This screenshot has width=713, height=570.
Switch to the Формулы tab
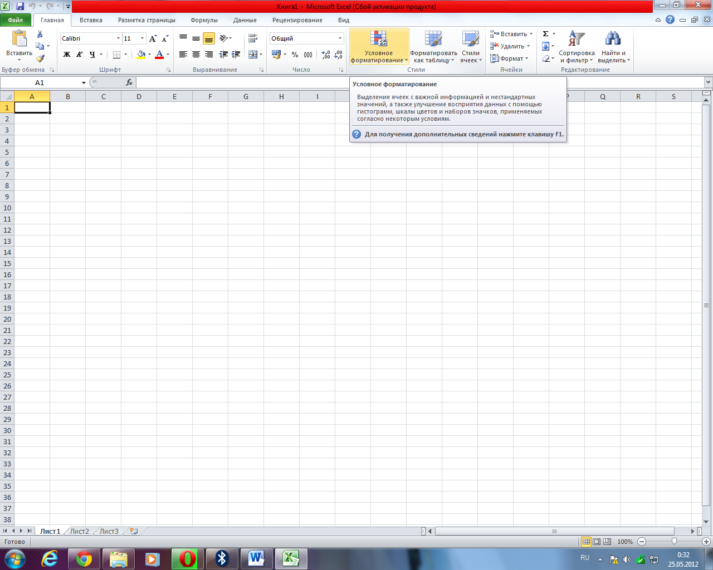click(204, 20)
